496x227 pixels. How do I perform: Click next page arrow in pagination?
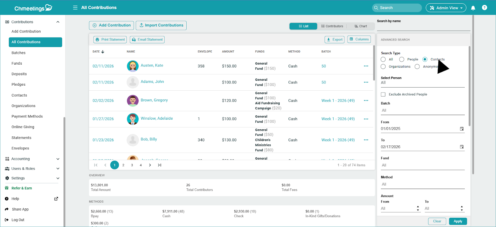150,165
